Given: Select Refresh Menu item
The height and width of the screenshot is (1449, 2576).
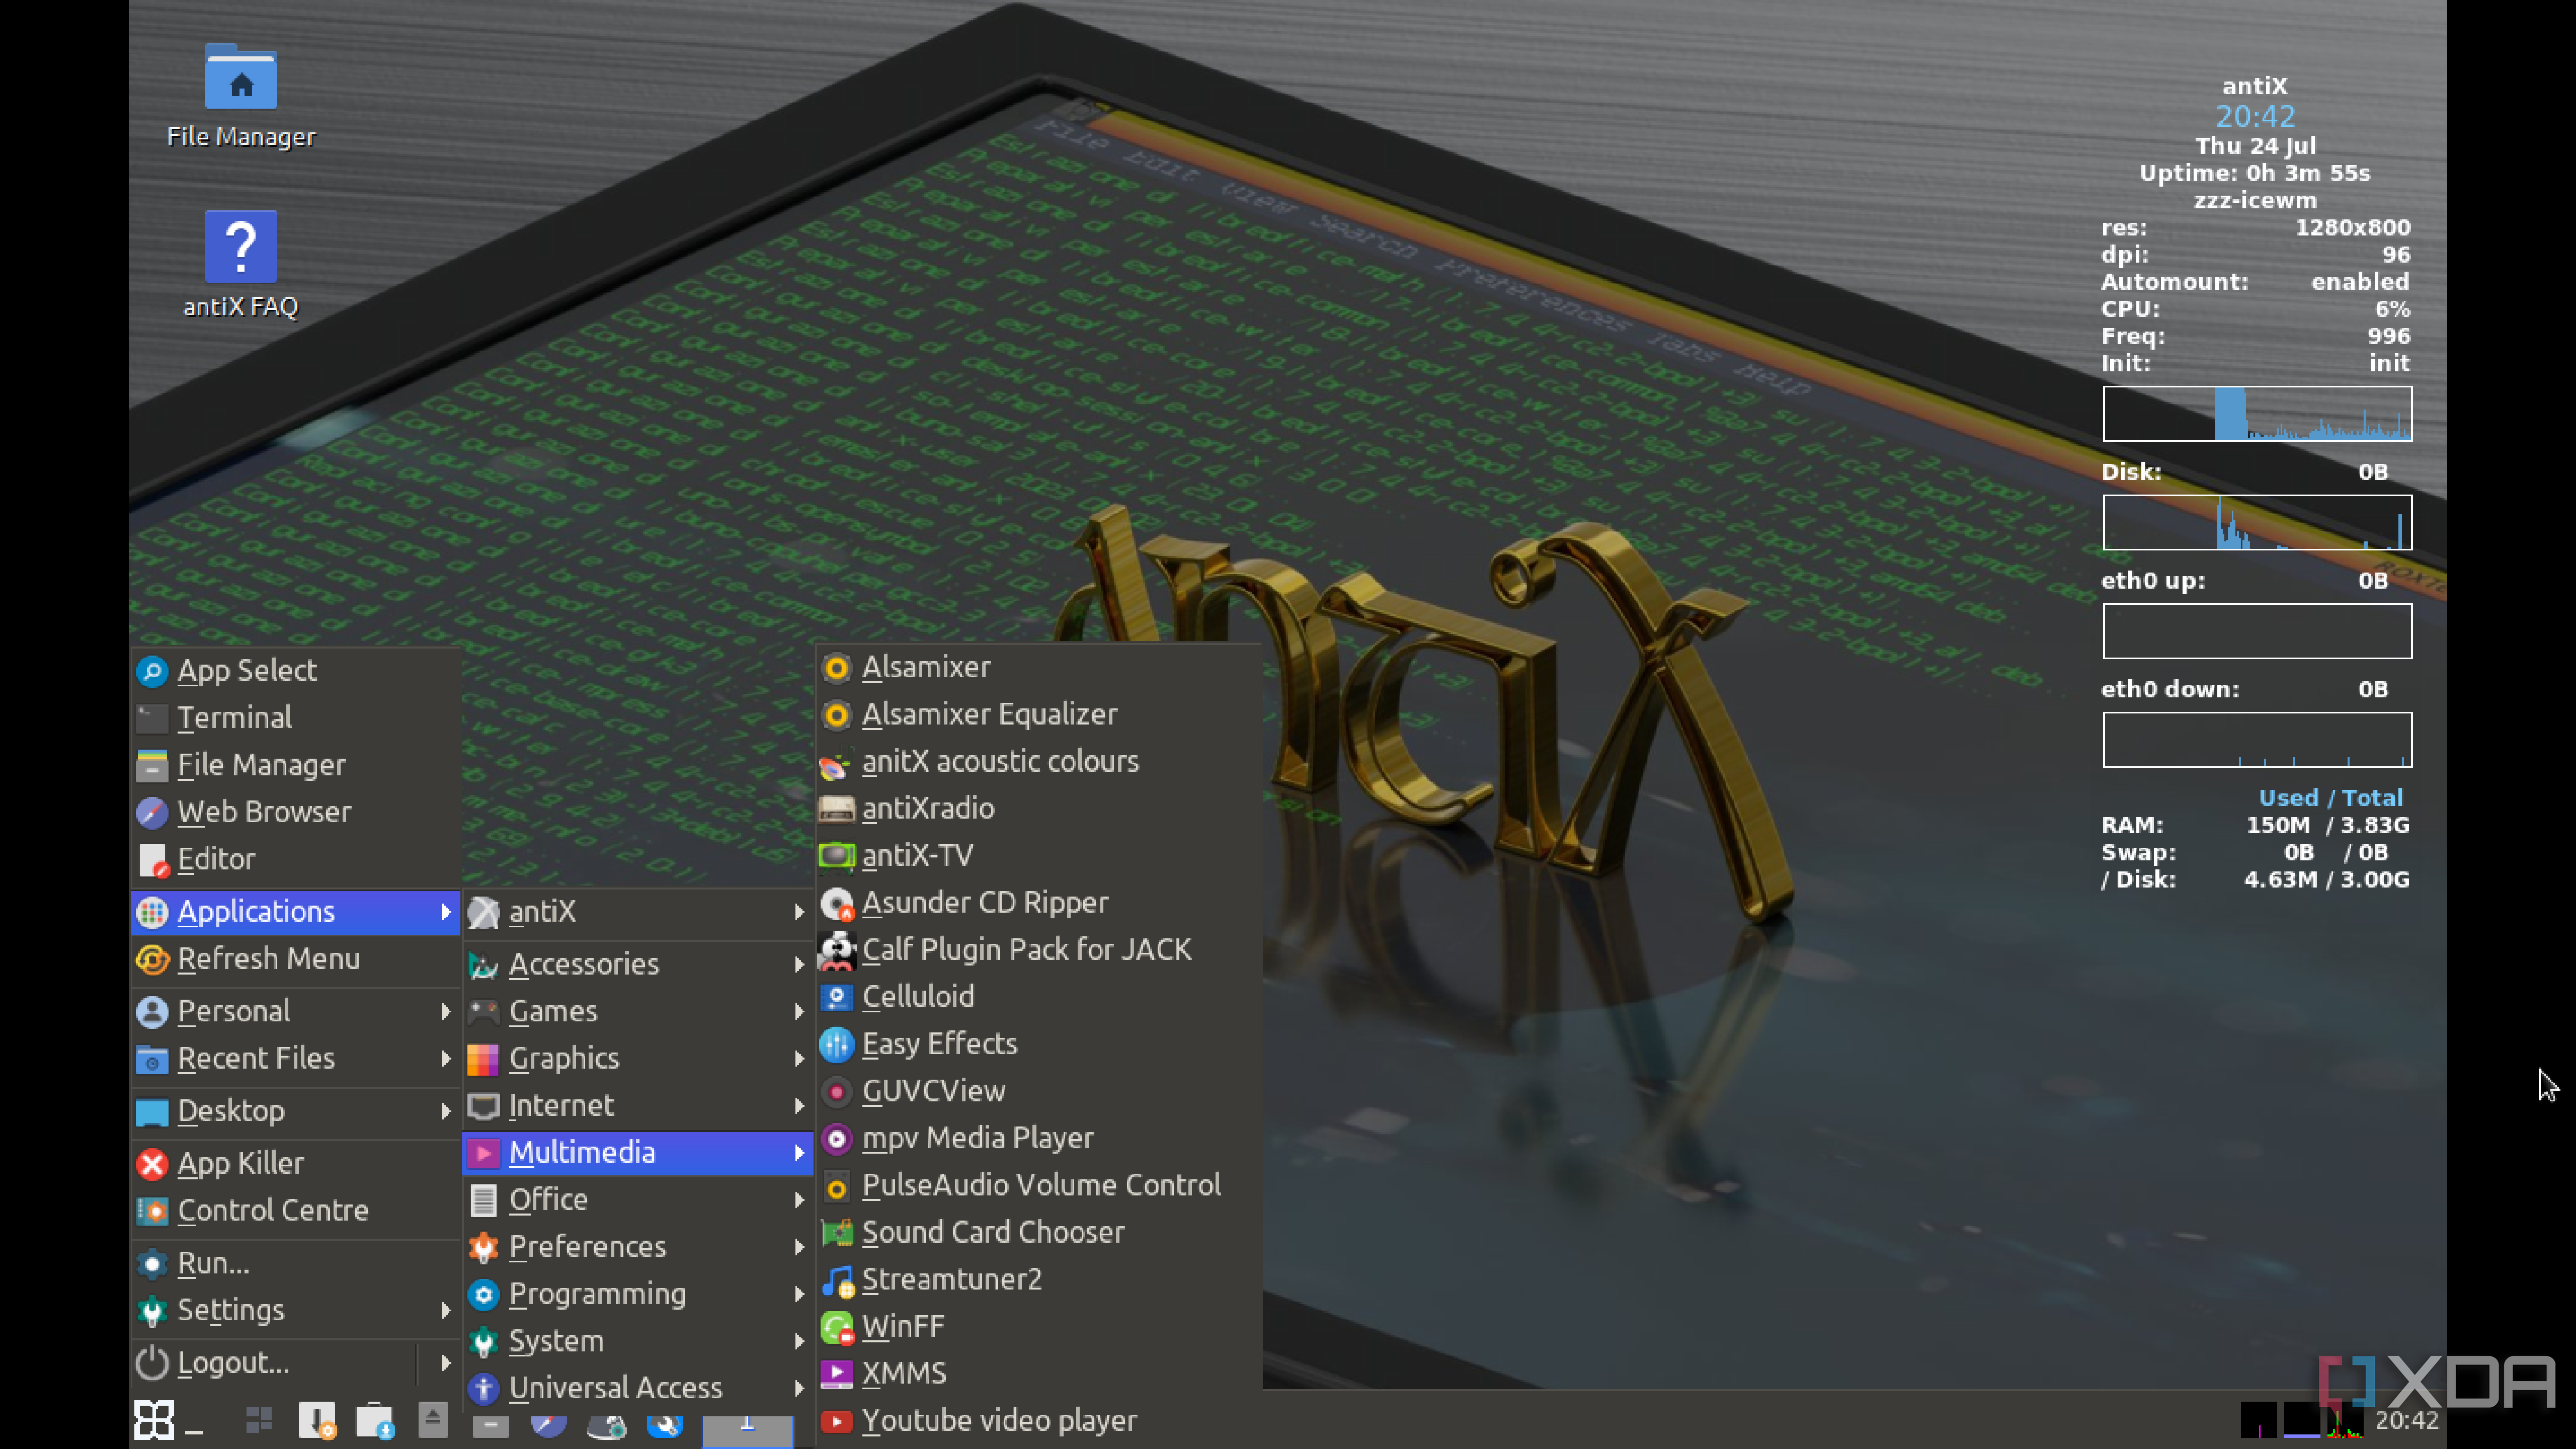Looking at the screenshot, I should pos(268,958).
